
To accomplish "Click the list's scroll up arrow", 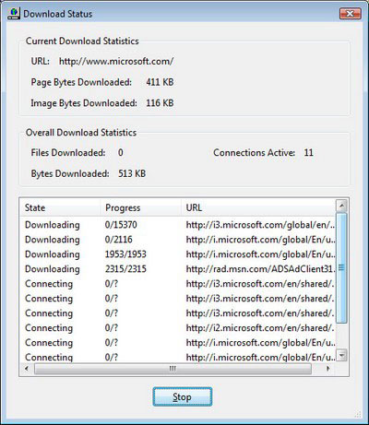I will [x=341, y=206].
